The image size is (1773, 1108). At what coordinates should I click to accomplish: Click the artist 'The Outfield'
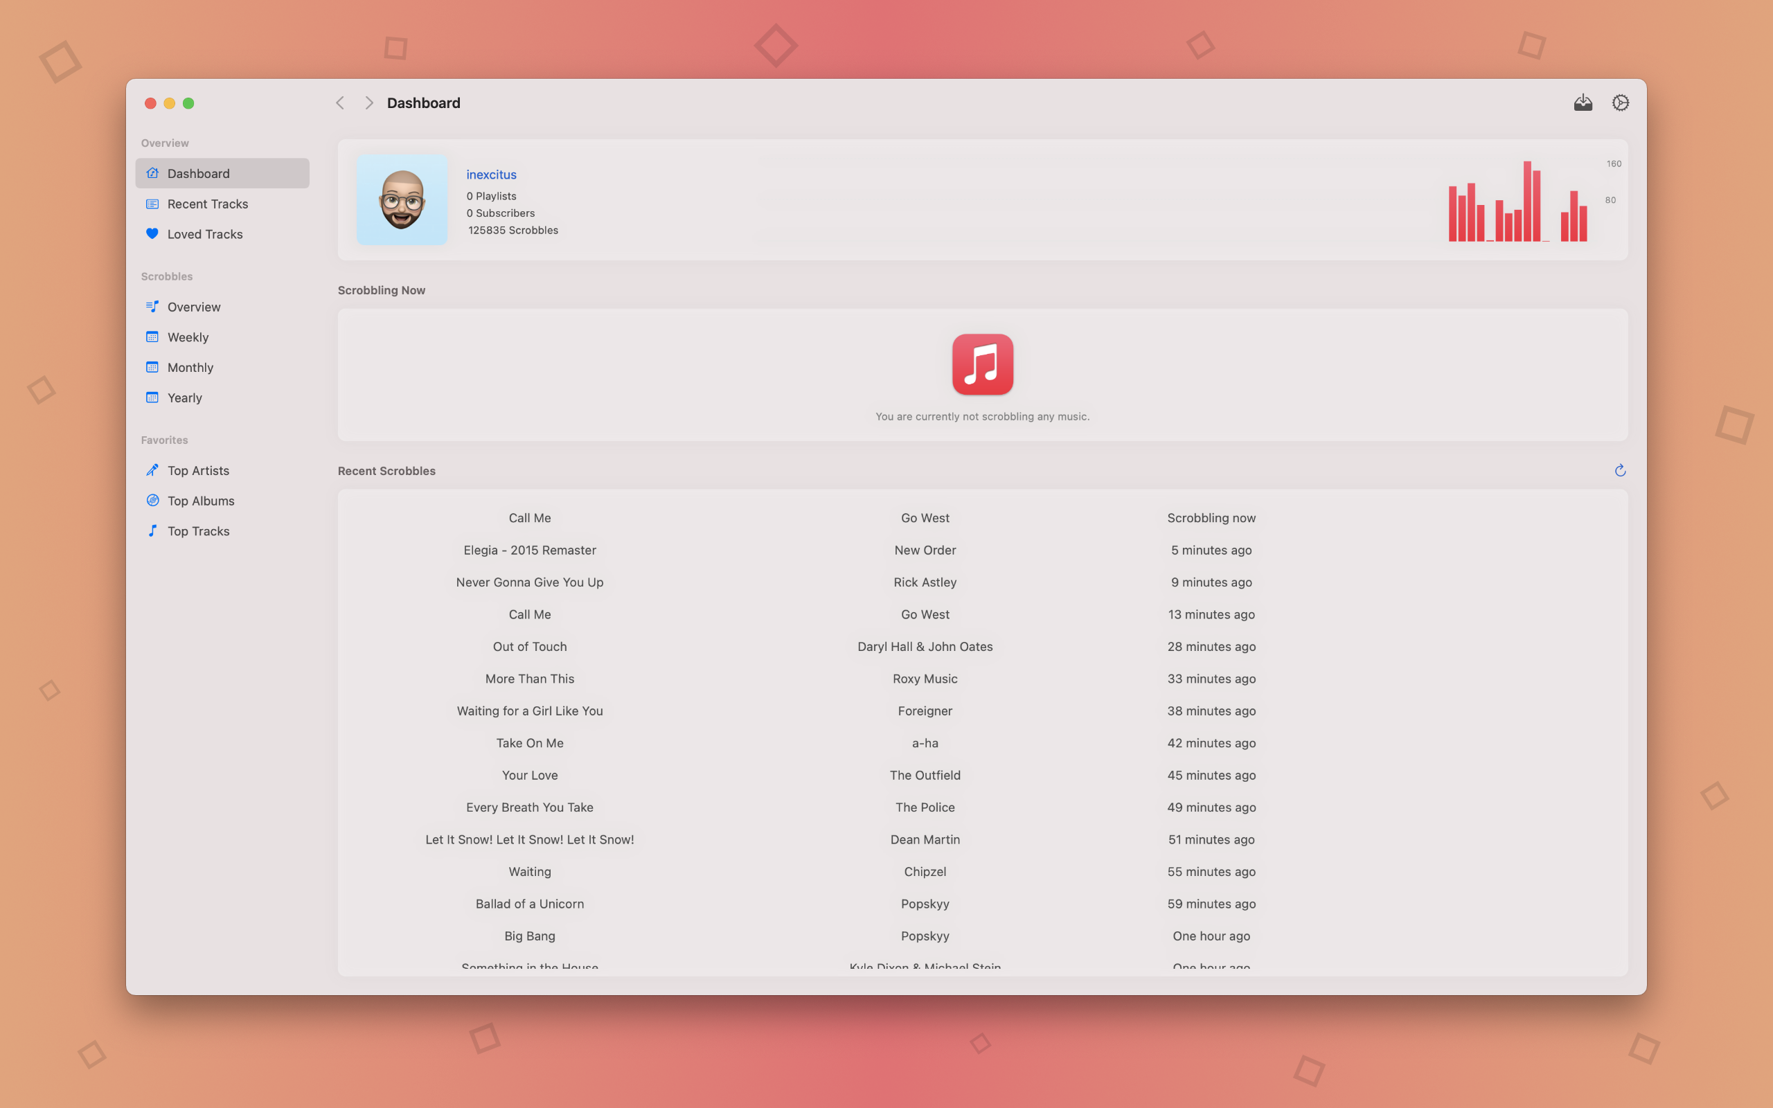click(925, 776)
